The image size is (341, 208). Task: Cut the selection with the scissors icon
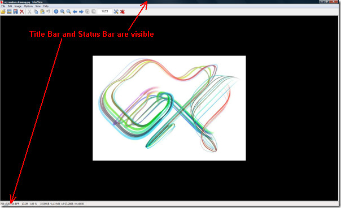click(29, 11)
